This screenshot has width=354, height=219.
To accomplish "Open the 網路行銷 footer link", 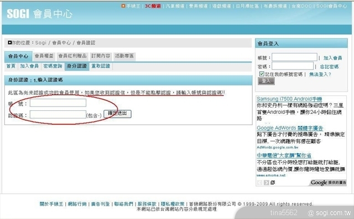I will [x=77, y=204].
